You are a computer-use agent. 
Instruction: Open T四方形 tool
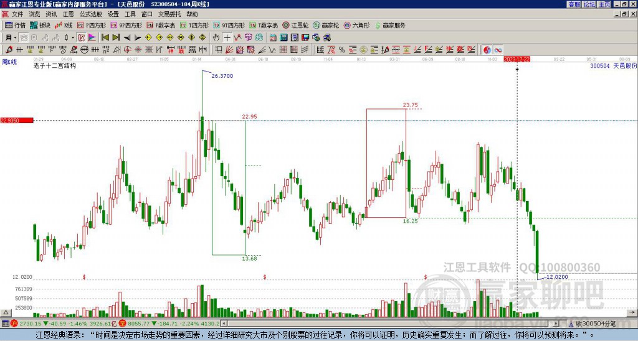coord(194,25)
